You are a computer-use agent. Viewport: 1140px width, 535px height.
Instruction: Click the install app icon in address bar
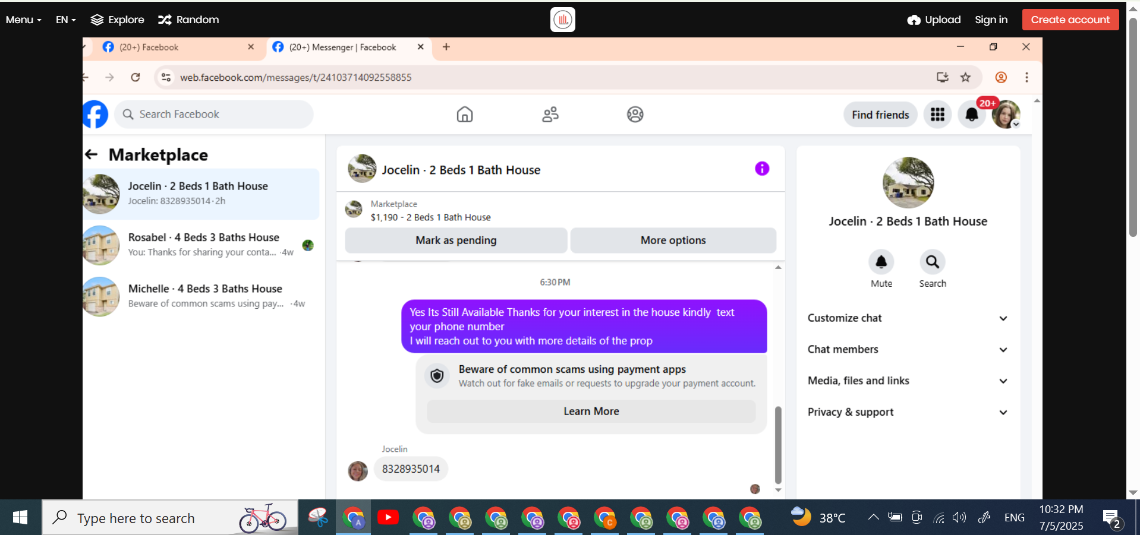pos(942,77)
